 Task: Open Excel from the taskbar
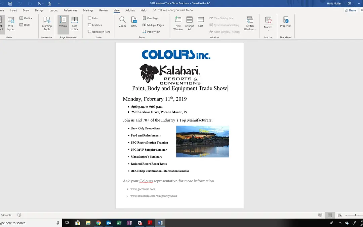[119, 223]
